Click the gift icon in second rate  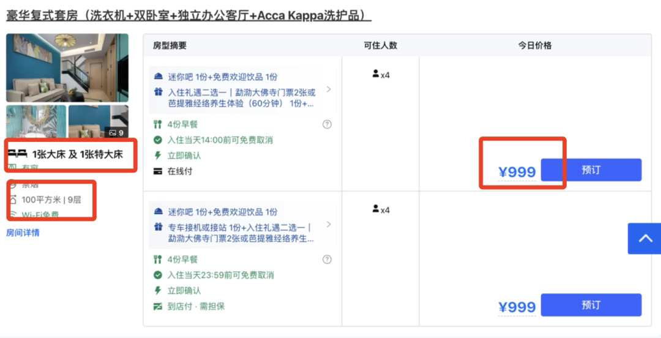point(158,228)
